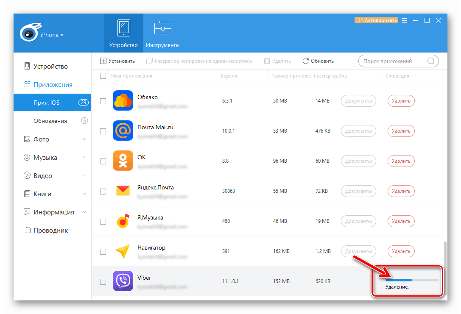This screenshot has height=314, width=461.
Task: Sort by Размер файла column header
Action: coord(330,76)
